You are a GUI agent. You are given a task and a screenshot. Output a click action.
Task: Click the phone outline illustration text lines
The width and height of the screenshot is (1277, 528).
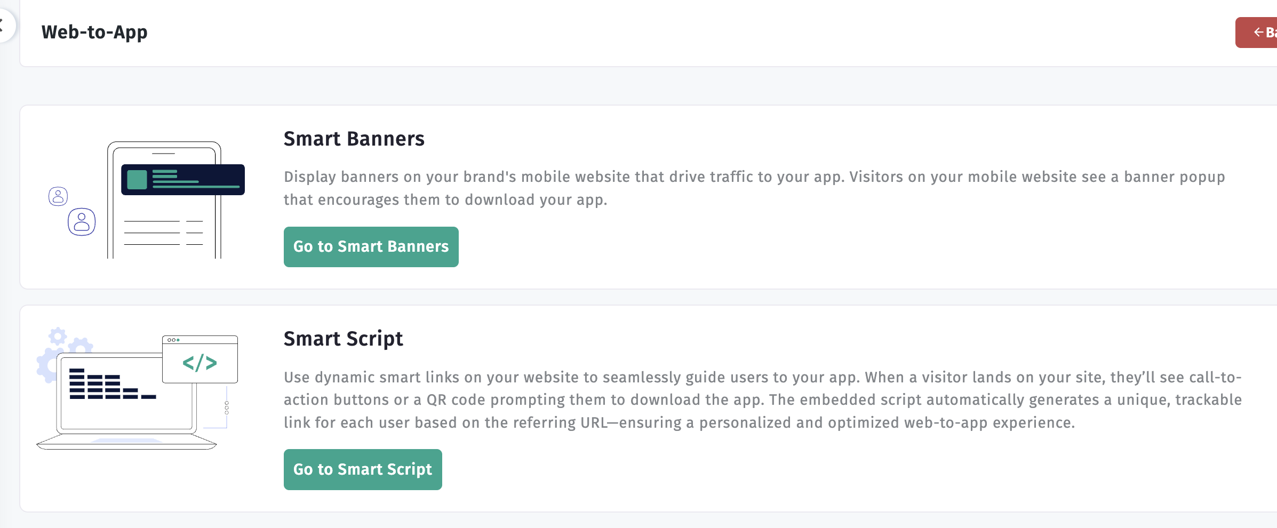(163, 233)
